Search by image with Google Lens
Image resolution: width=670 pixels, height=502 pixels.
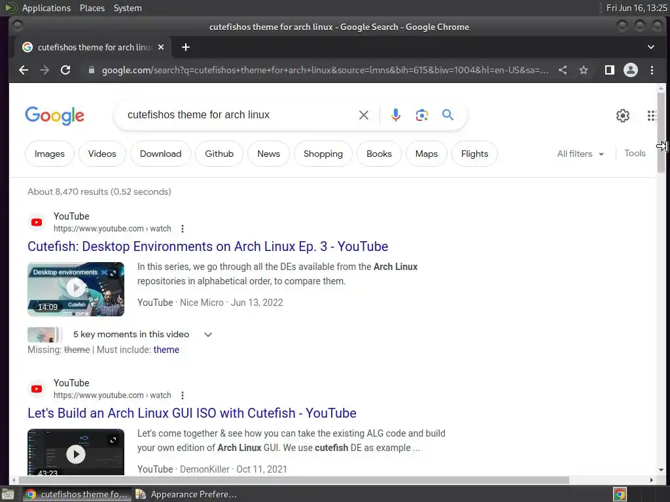[x=422, y=115]
